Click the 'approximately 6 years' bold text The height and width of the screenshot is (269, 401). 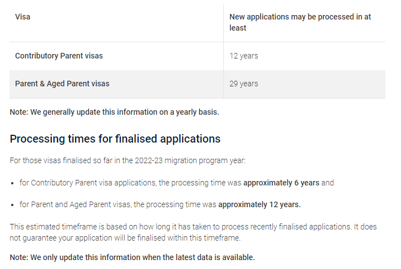tap(281, 183)
